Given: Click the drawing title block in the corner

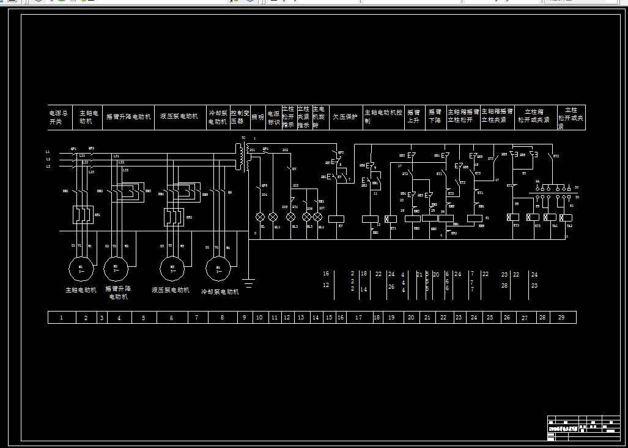Looking at the screenshot, I should coord(583,429).
